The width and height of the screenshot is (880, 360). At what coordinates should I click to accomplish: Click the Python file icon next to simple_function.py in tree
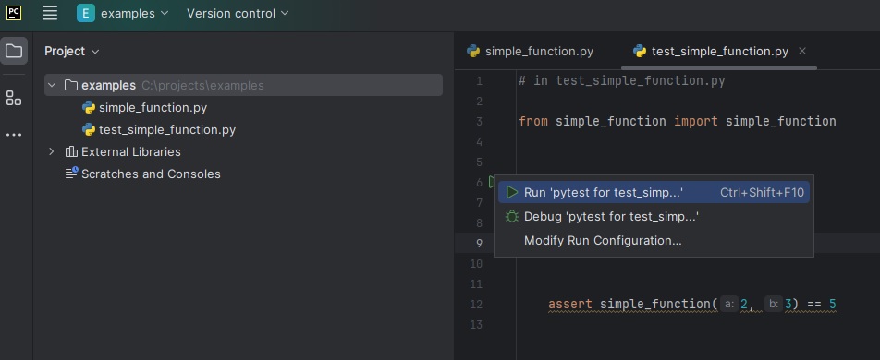point(88,107)
